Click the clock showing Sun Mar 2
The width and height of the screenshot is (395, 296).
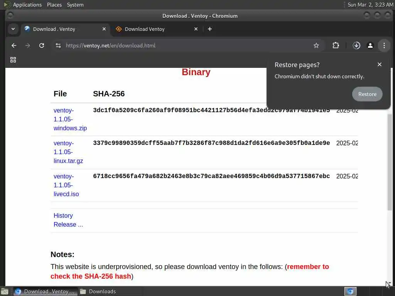coord(370,5)
